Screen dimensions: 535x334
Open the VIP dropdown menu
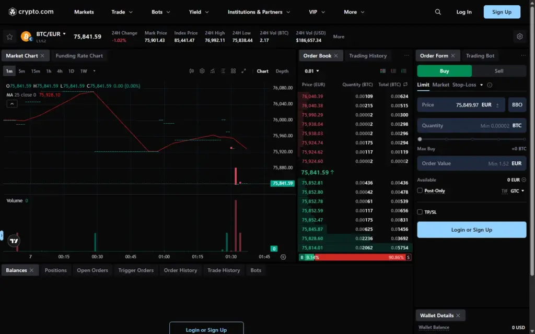click(317, 12)
